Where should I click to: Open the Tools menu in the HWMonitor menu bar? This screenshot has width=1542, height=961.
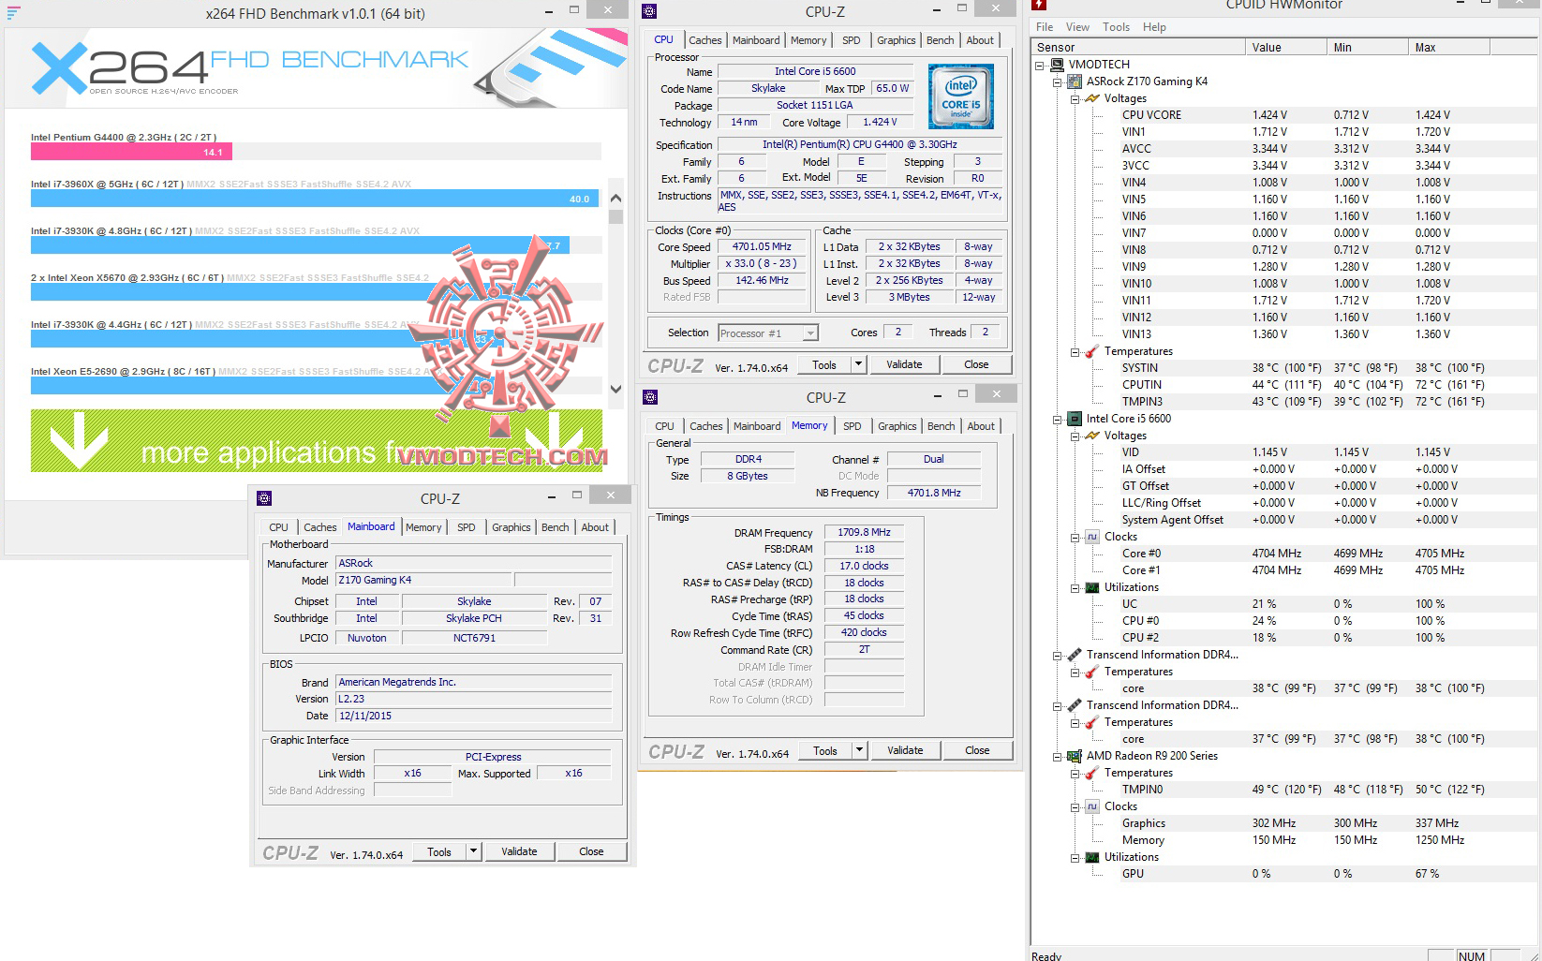(1116, 27)
